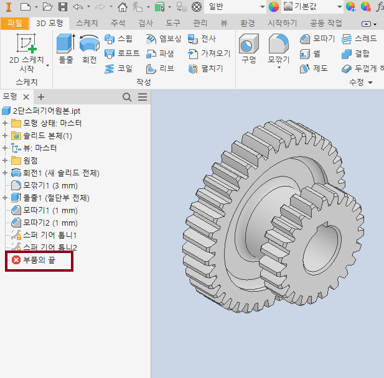The width and height of the screenshot is (384, 378).
Task: Save the document with floppy icon
Action: click(63, 7)
